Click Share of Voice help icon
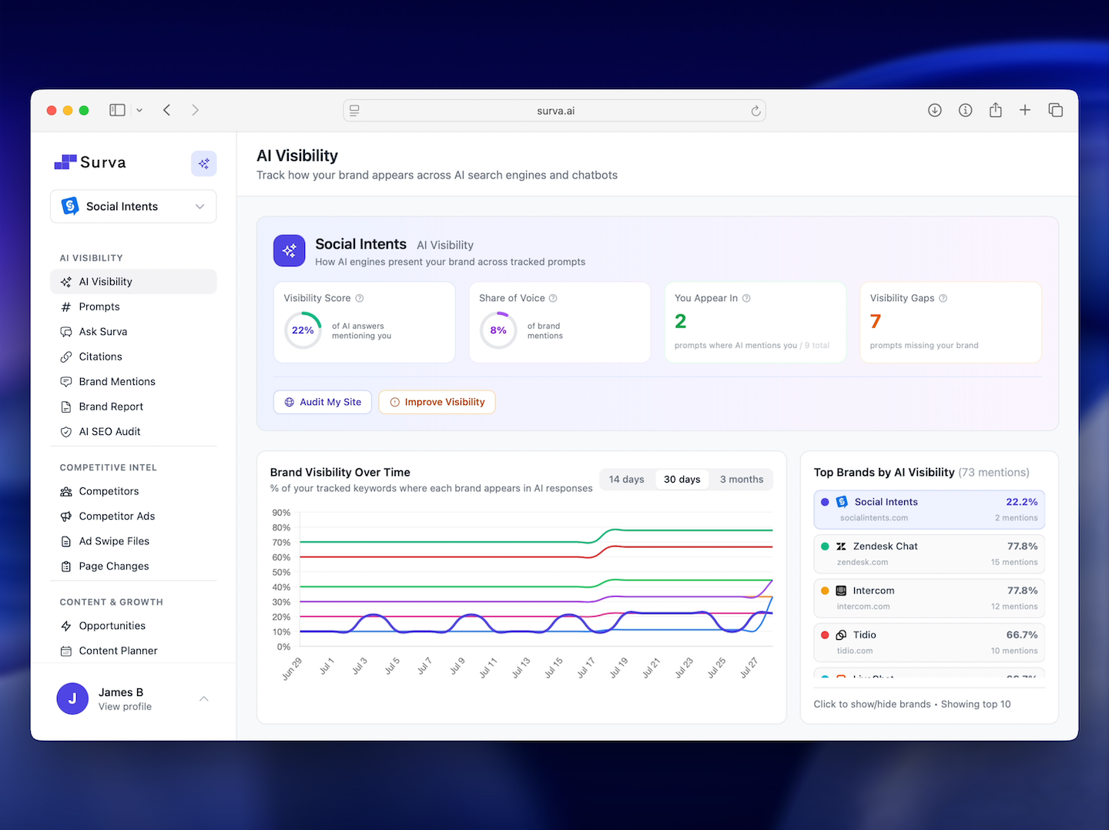Screen dimensions: 1109x830 click(553, 298)
